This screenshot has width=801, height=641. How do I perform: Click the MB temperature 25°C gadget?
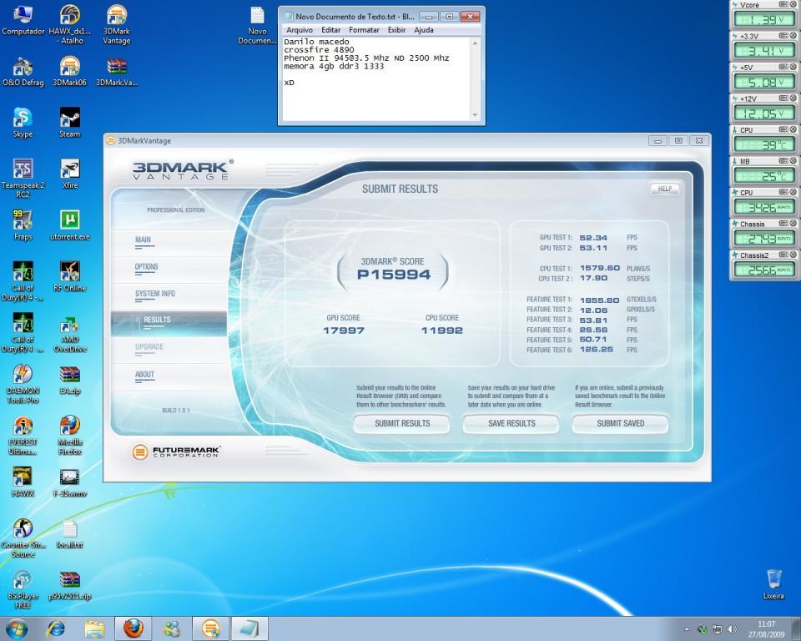pyautogui.click(x=763, y=172)
